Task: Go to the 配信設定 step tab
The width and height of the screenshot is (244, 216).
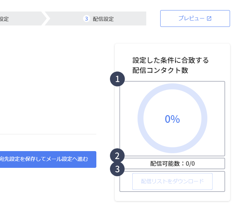Action: click(96, 18)
